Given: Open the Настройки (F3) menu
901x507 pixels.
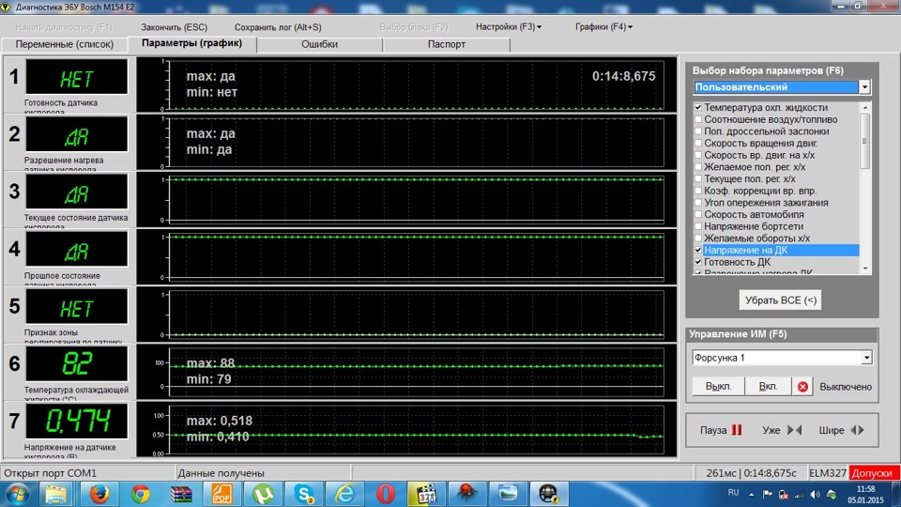Looking at the screenshot, I should pos(508,27).
